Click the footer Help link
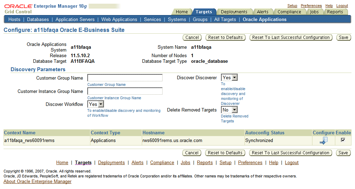 (273, 163)
